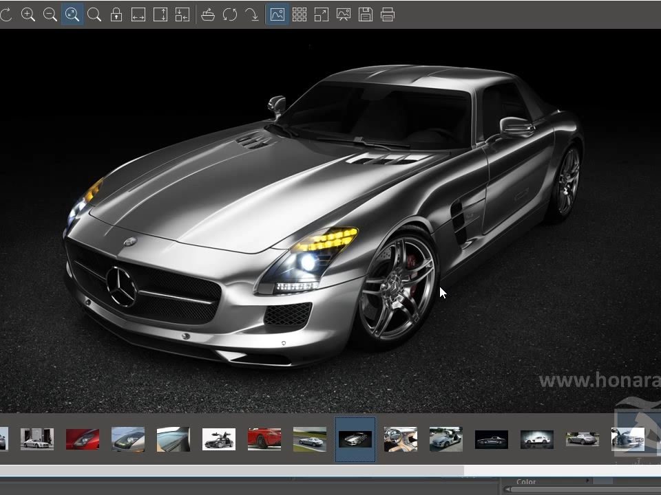This screenshot has height=495, width=661.
Task: Select the white car on dark background thumbnail
Action: [537, 439]
